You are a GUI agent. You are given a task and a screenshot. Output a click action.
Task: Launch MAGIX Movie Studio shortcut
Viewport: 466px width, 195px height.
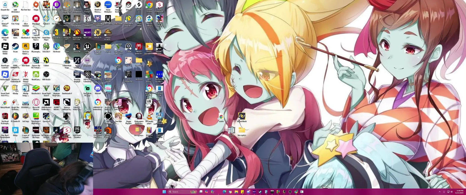pyautogui.click(x=149, y=48)
